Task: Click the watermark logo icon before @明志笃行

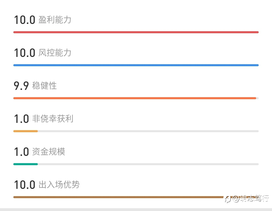Action: point(227,199)
